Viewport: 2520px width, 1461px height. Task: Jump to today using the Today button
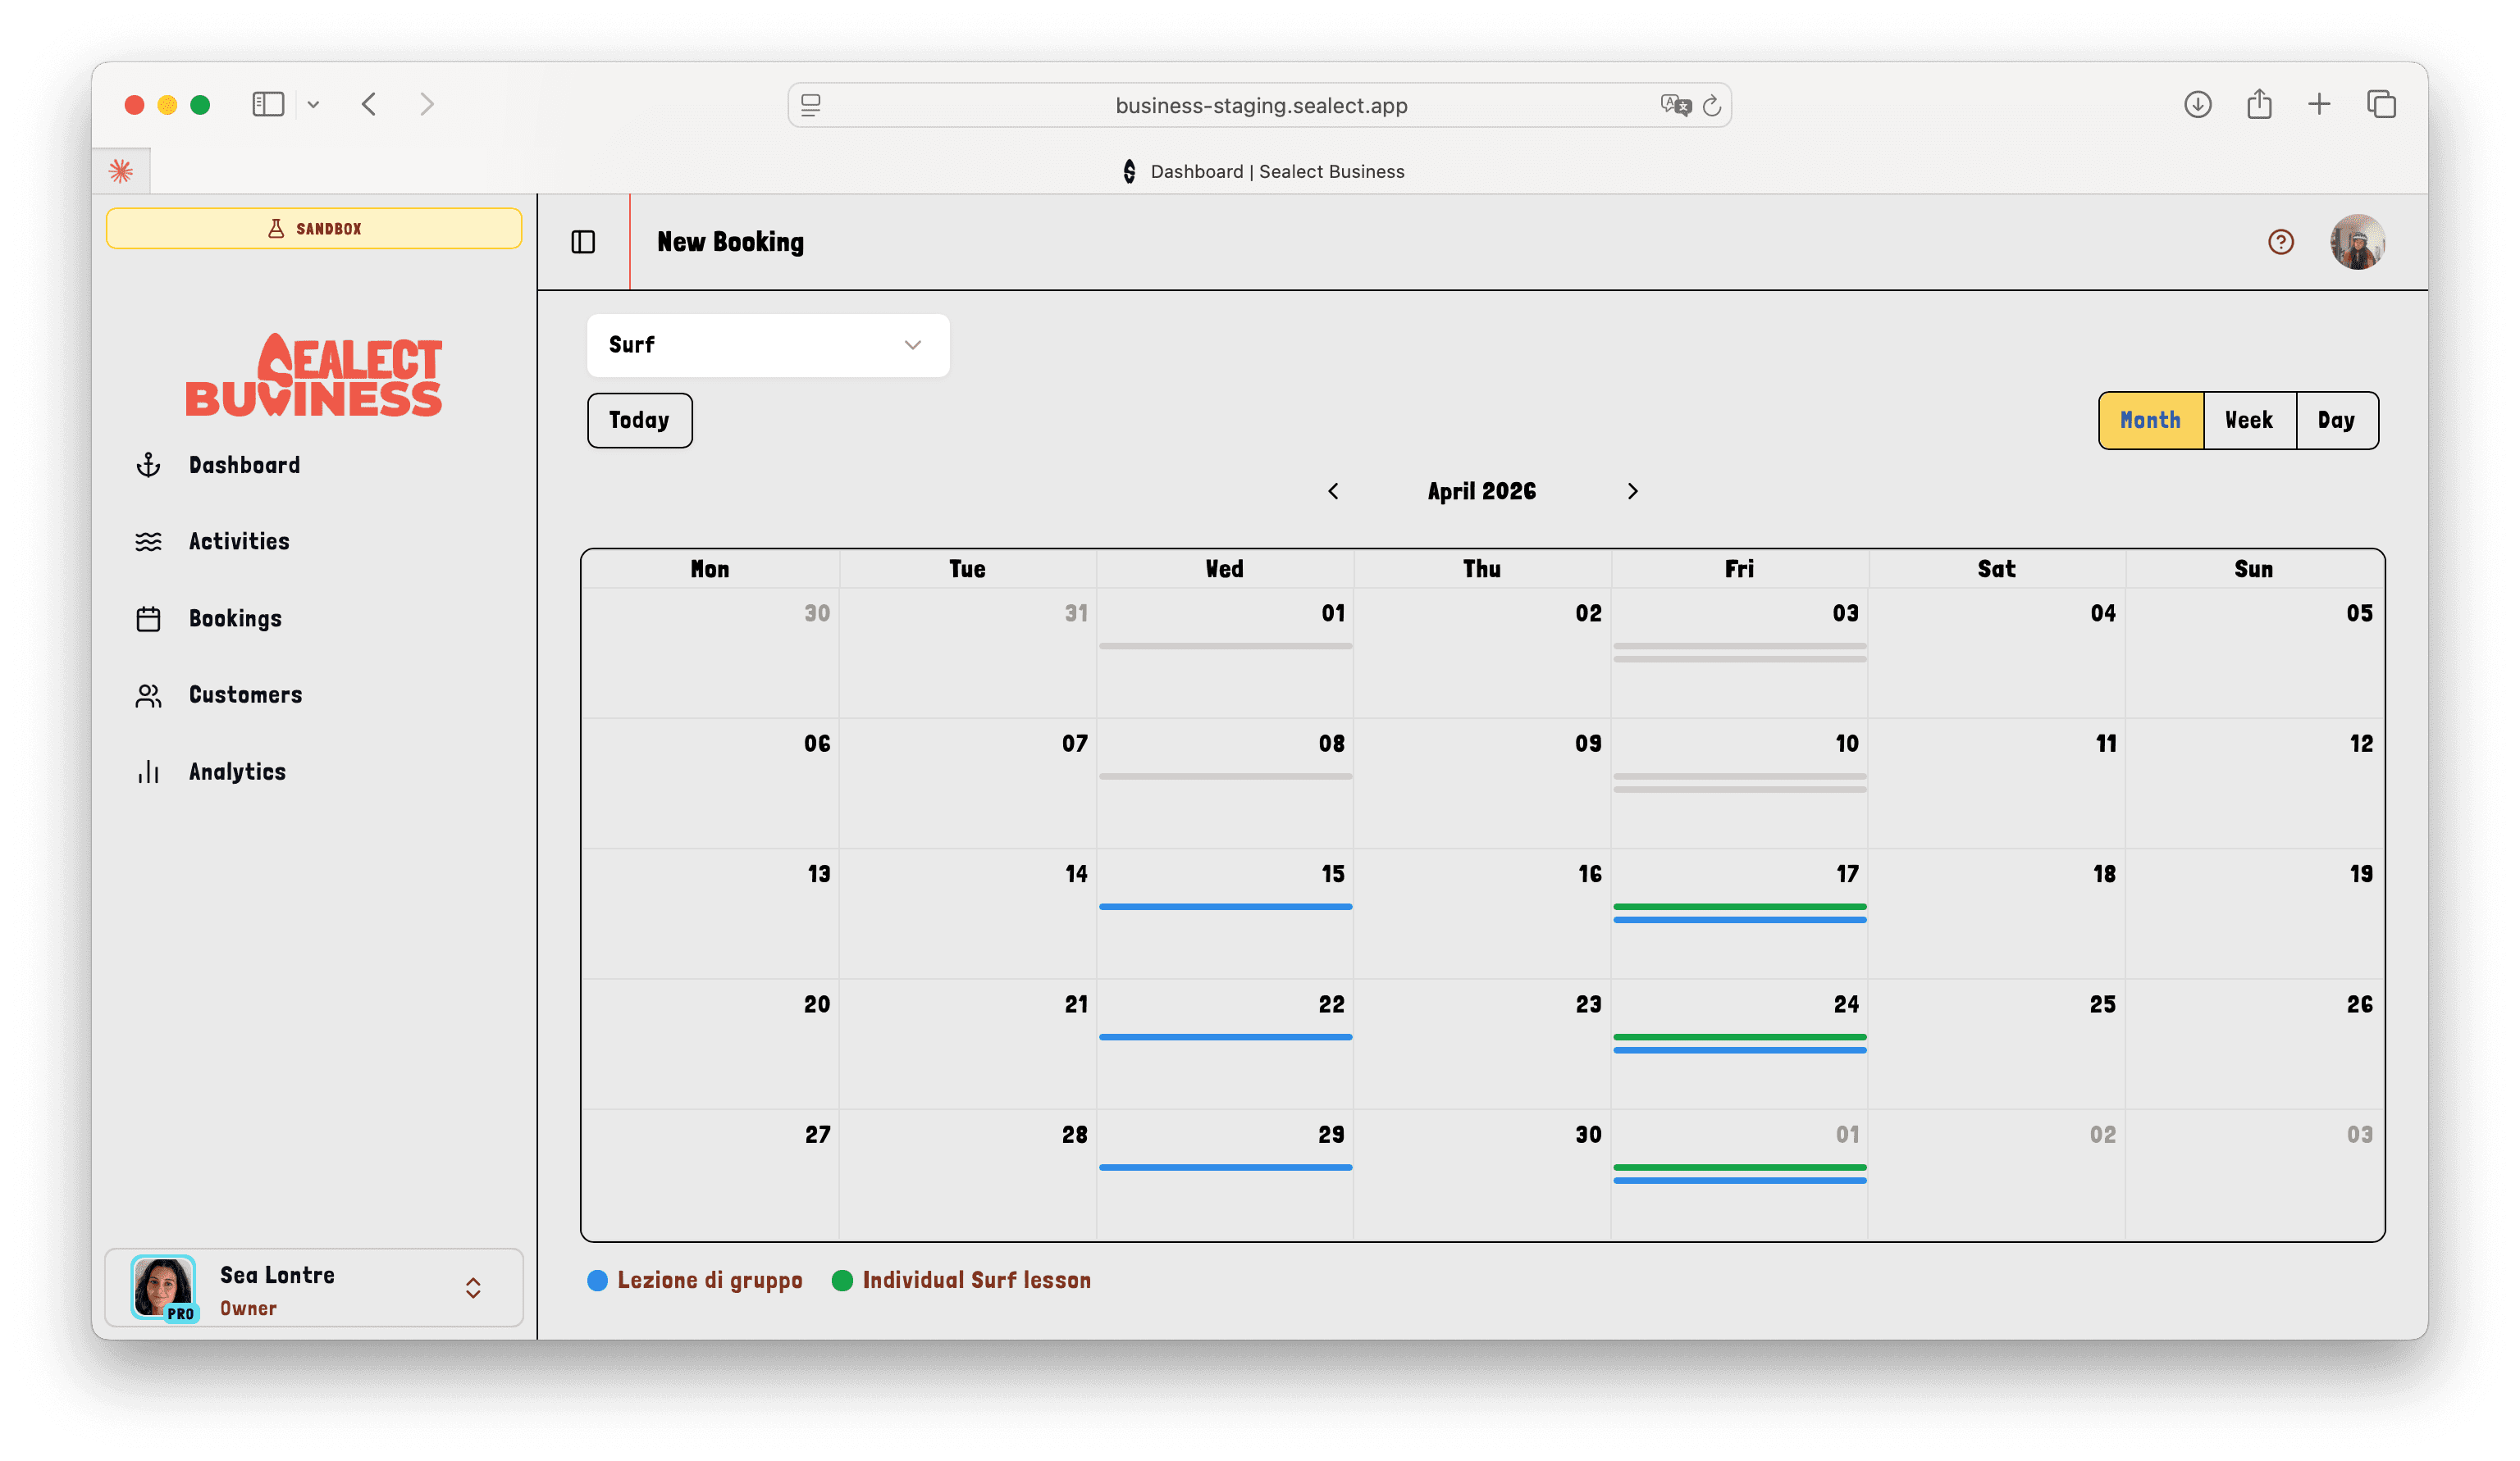tap(639, 420)
